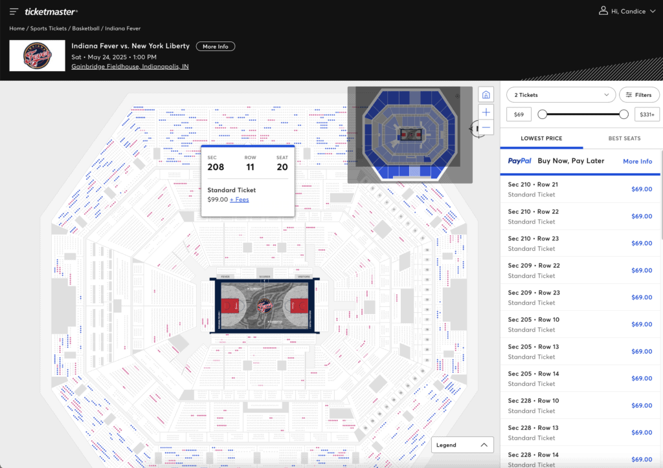Click the Ticketmaster logo
The height and width of the screenshot is (468, 663).
[51, 12]
